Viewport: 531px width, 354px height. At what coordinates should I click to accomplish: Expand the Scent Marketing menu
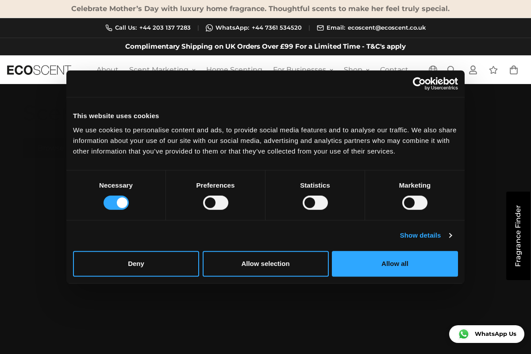158,69
